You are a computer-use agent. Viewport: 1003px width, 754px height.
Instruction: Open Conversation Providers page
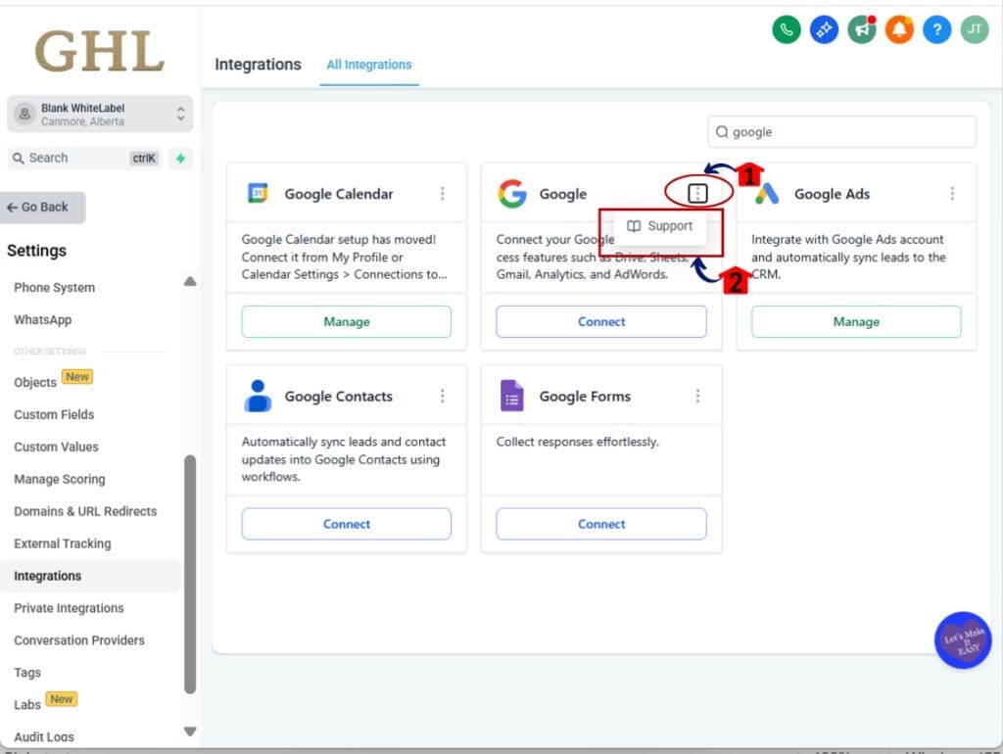79,640
